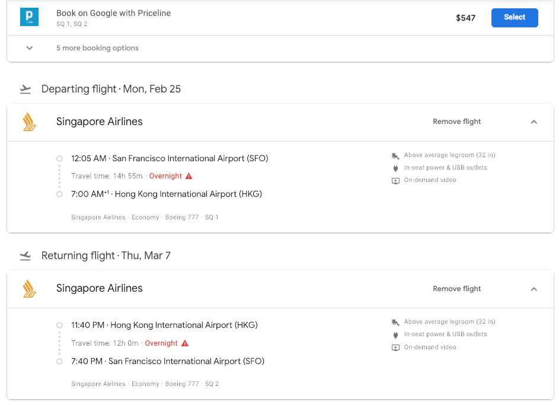The image size is (559, 405).
Task: Click the departing flight takeoff icon
Action: pyautogui.click(x=25, y=90)
